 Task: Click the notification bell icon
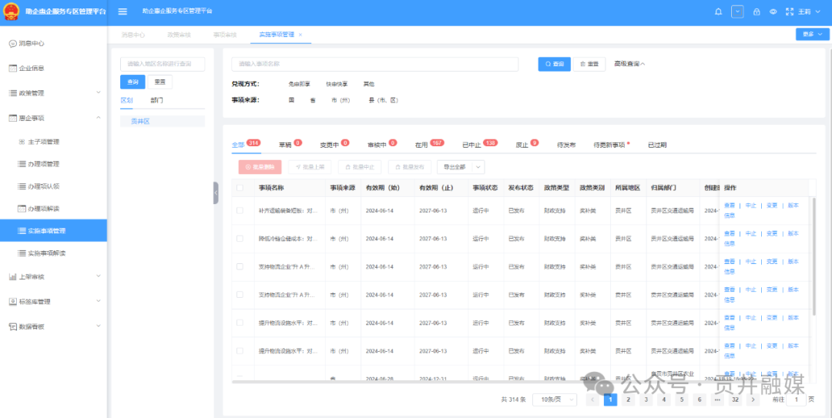click(x=719, y=12)
